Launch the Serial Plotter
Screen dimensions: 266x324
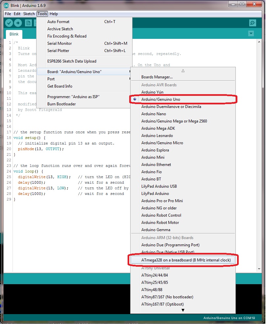click(x=84, y=51)
